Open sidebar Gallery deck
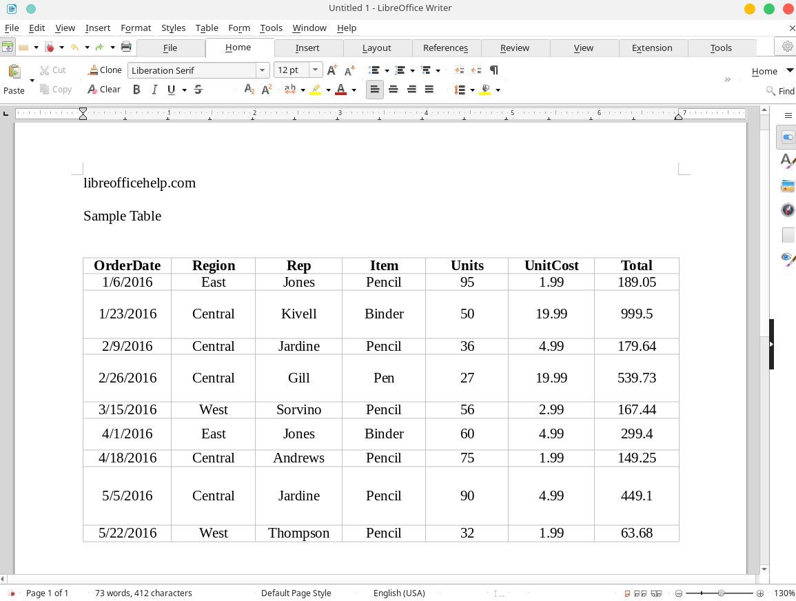796x601 pixels. [787, 186]
